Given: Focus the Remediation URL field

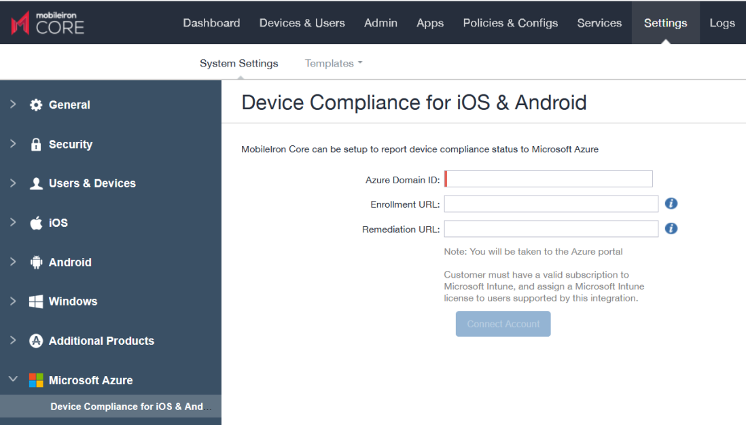Looking at the screenshot, I should [552, 229].
